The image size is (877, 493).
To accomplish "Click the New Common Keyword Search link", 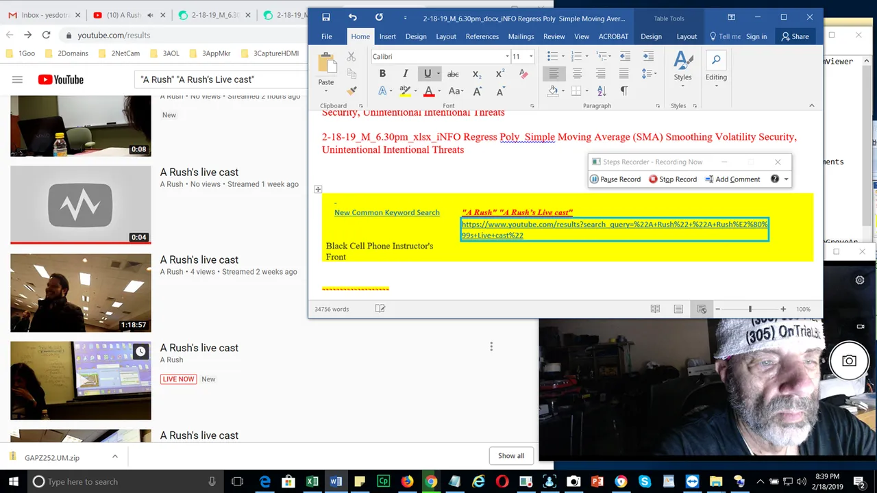I will [387, 212].
